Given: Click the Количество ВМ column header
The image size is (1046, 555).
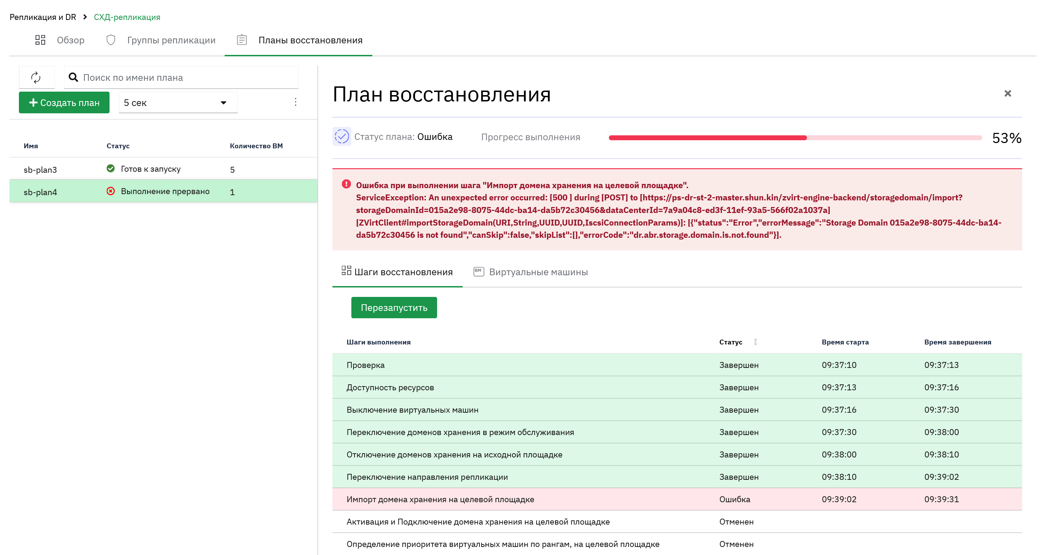Looking at the screenshot, I should 256,146.
